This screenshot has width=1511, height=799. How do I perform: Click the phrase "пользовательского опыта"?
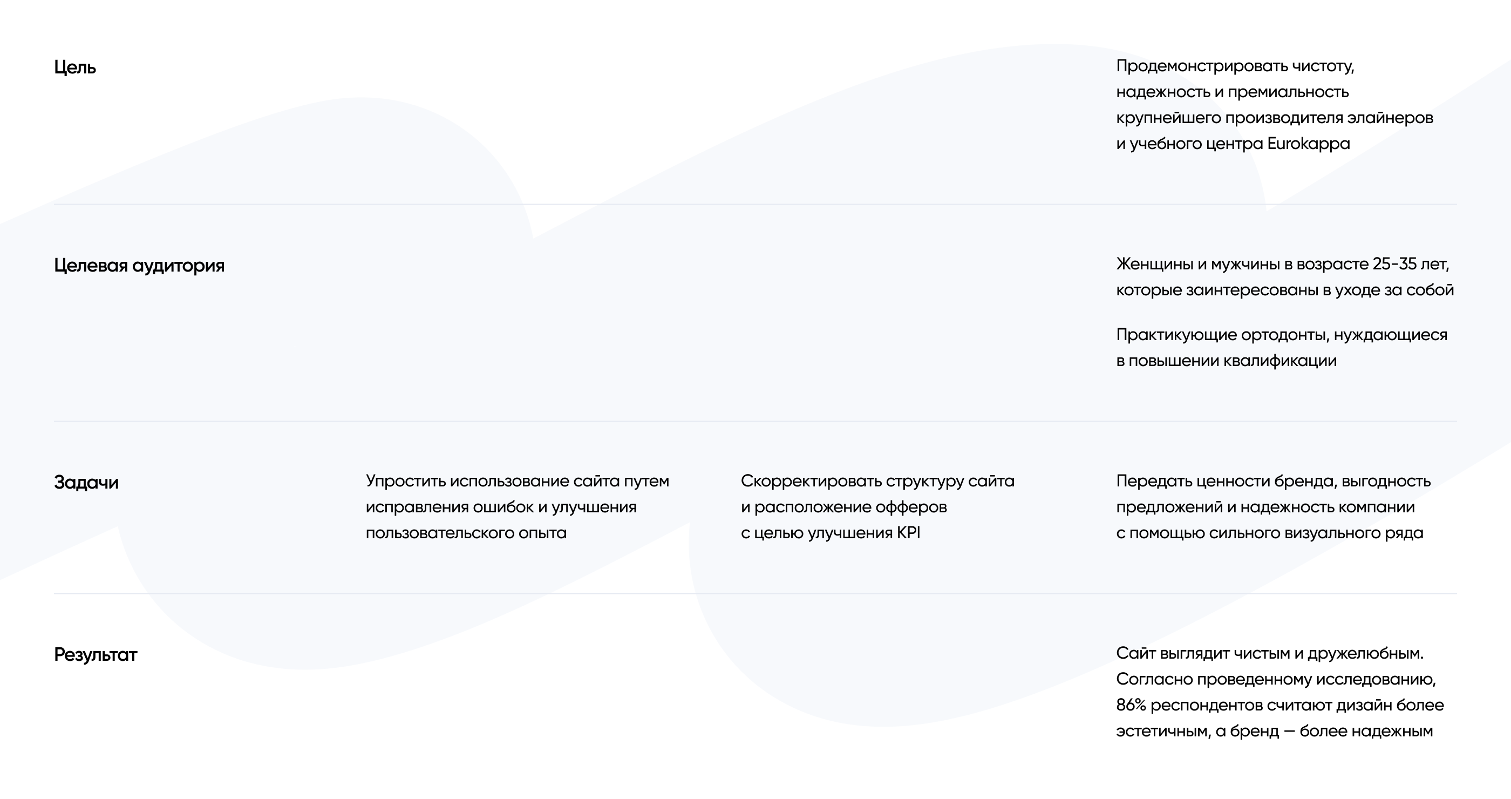click(x=466, y=533)
